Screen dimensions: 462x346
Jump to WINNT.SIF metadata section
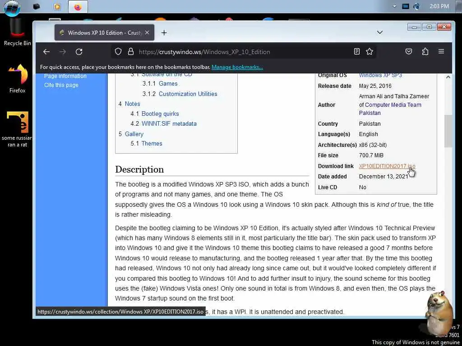pos(169,123)
